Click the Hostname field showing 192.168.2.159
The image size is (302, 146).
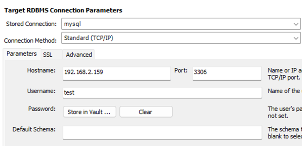coord(117,73)
